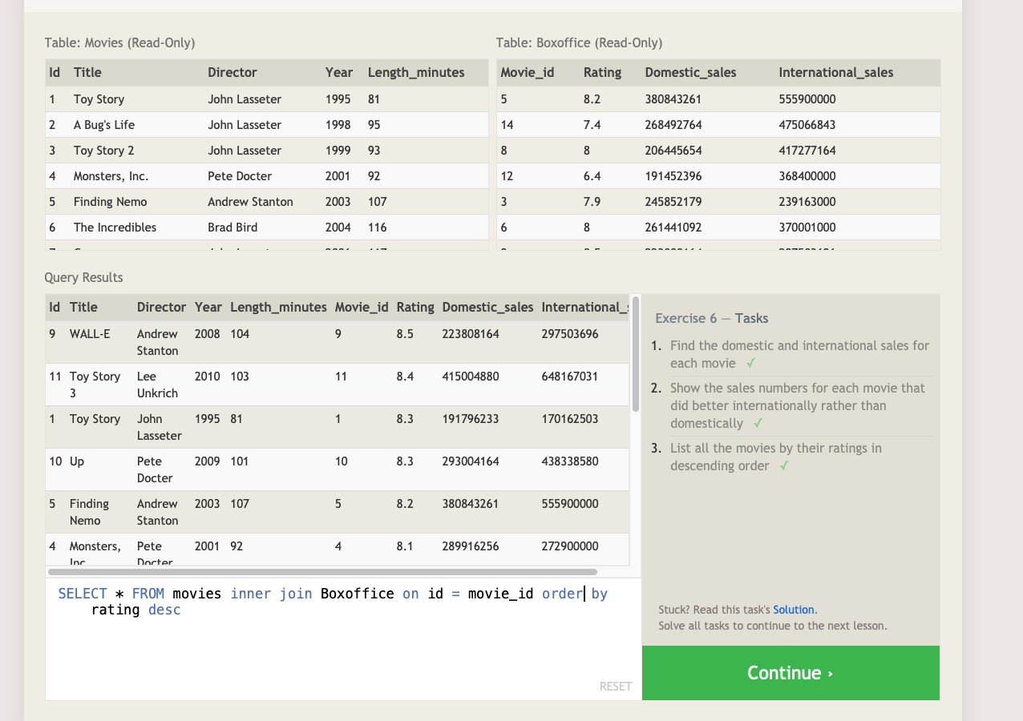Click the 206445654 cell in Boxoffice table

[673, 151]
